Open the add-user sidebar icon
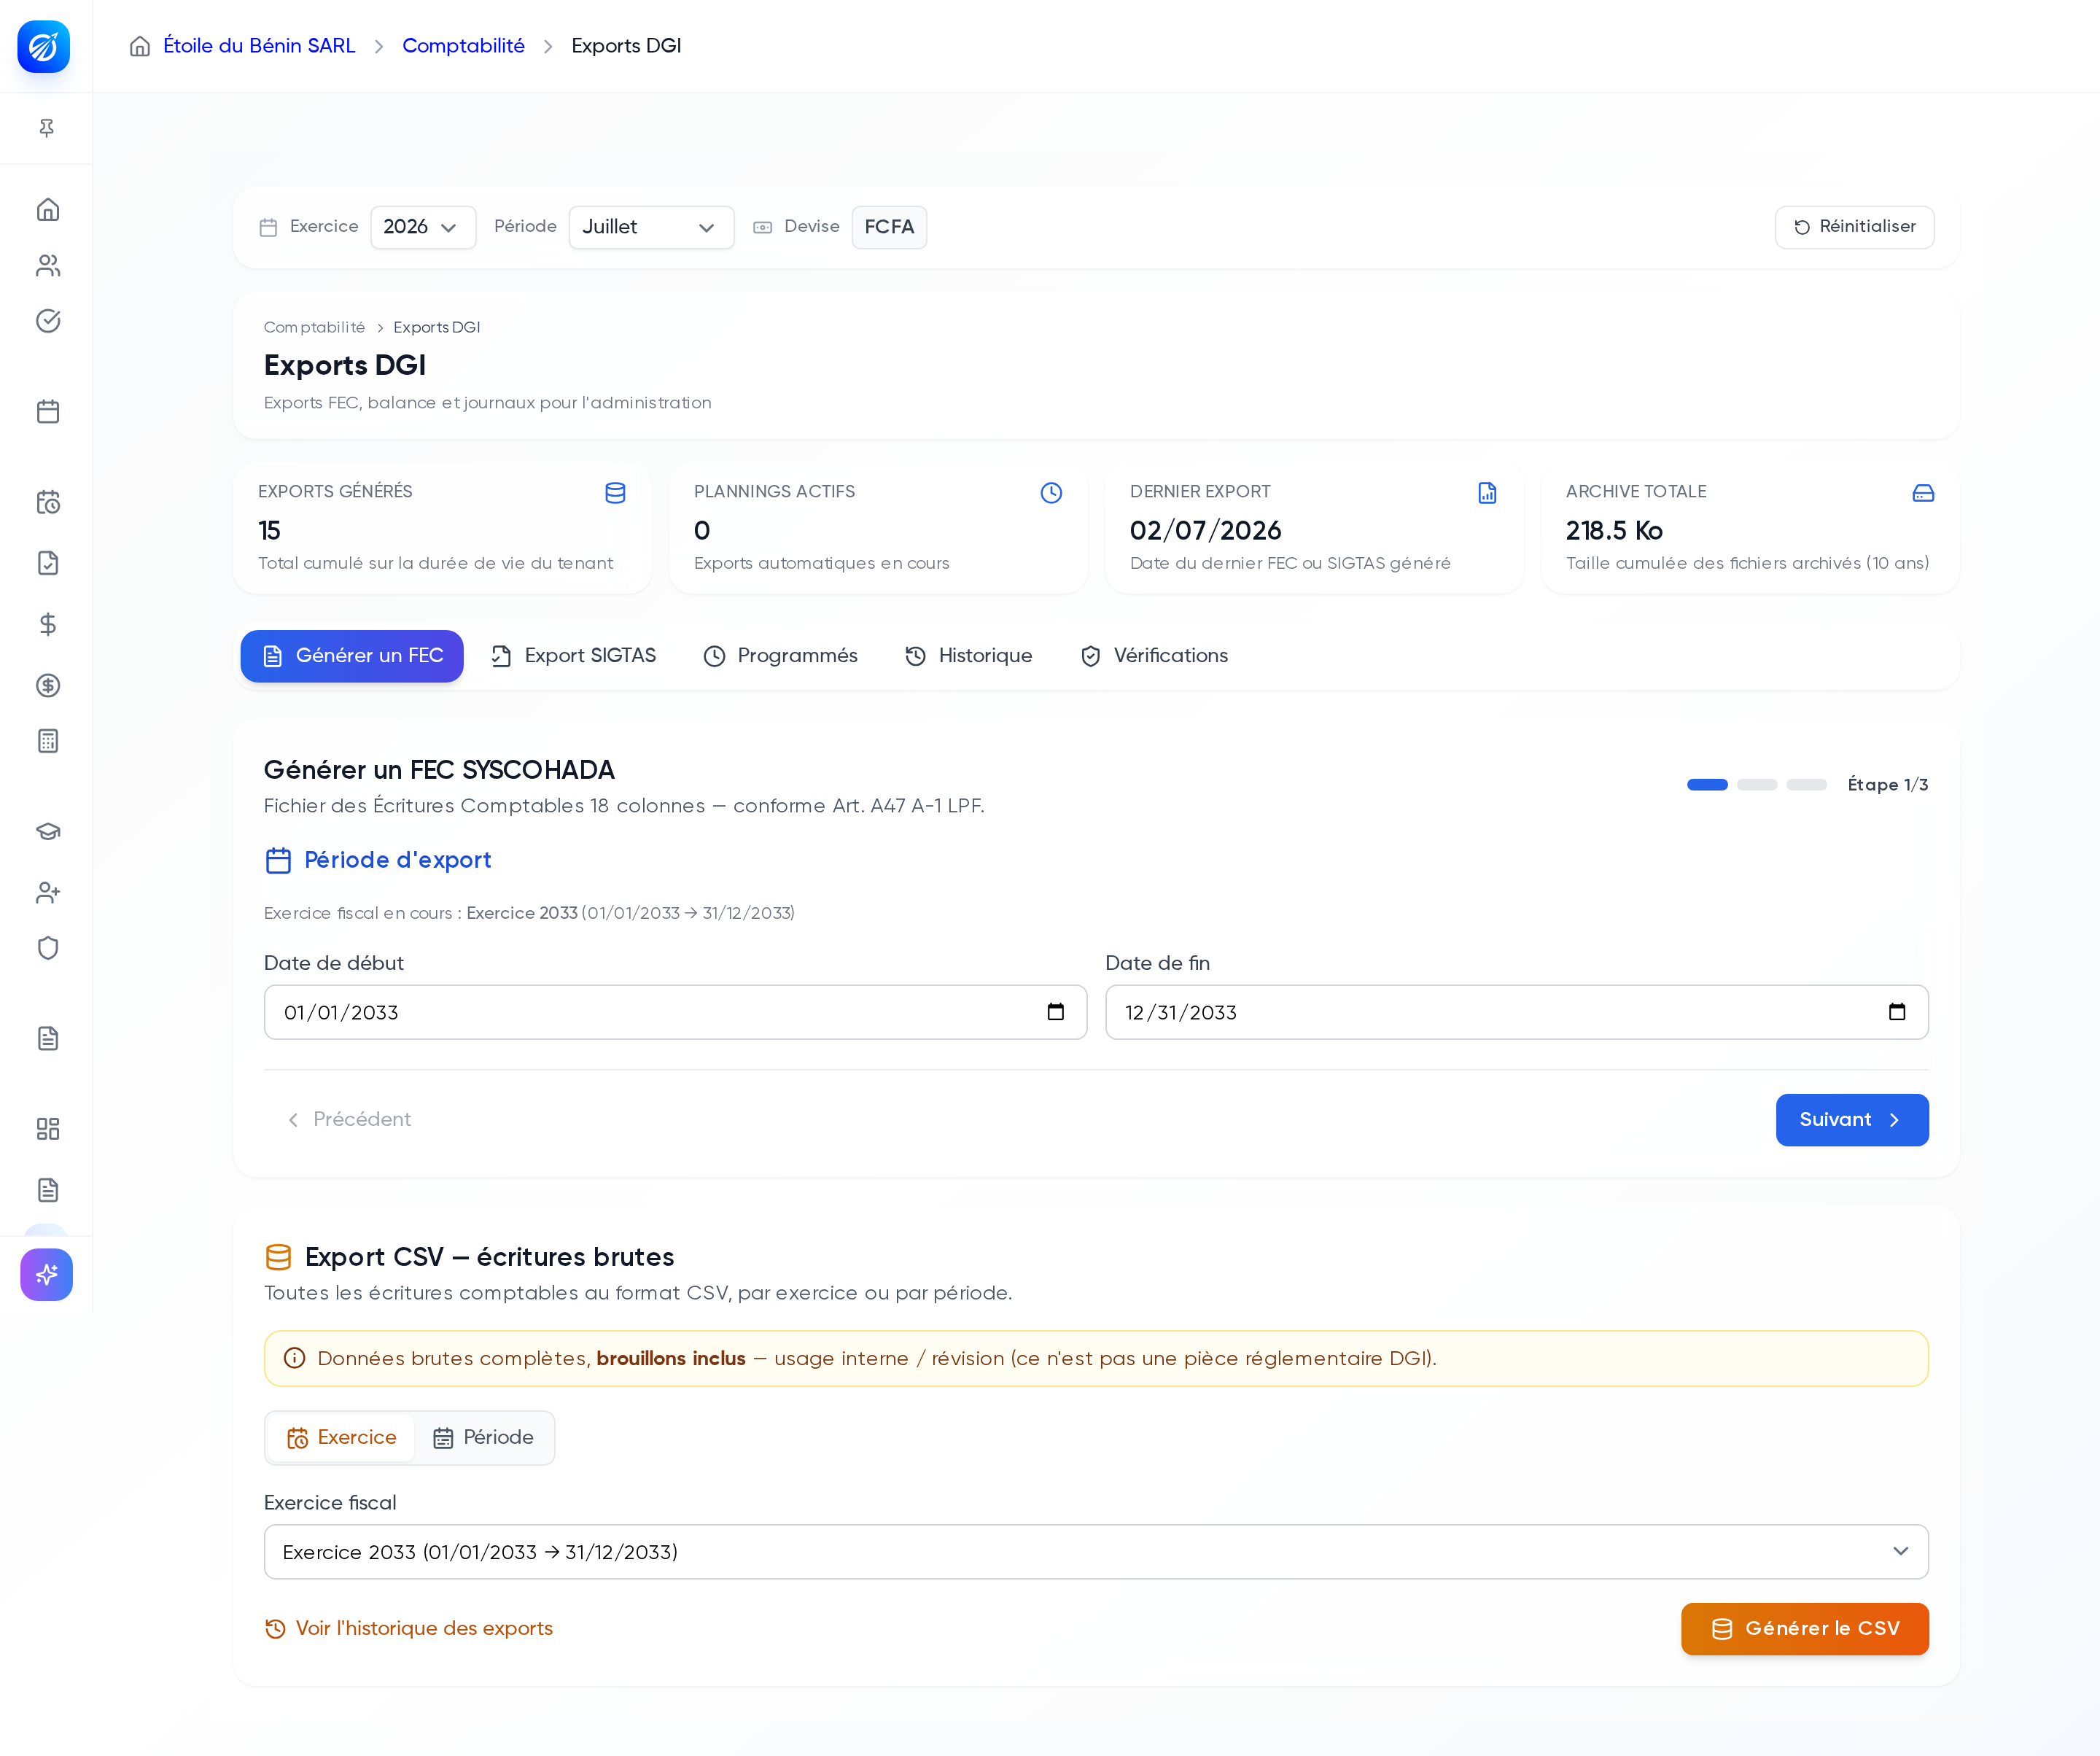 point(48,892)
